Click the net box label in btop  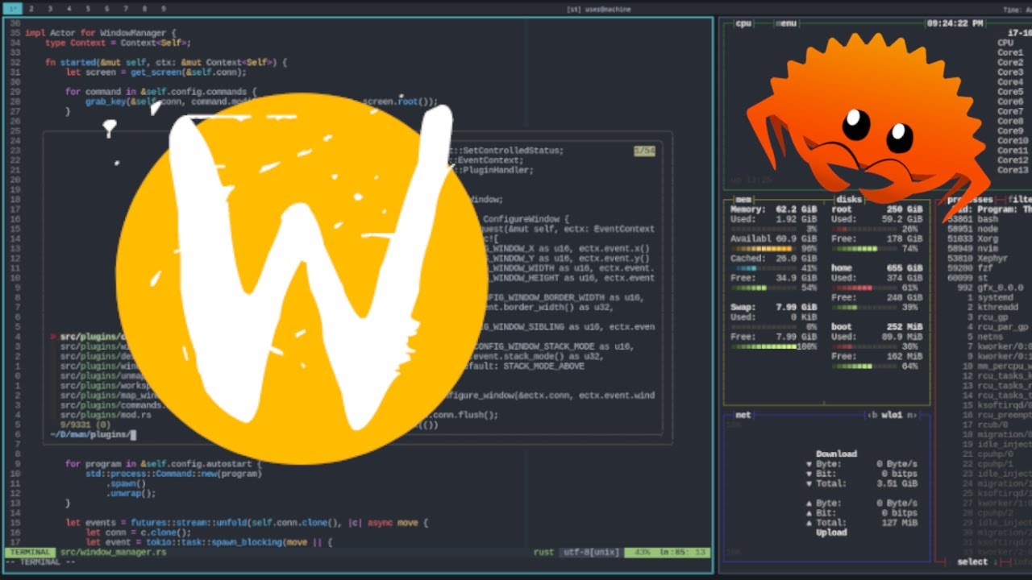(x=743, y=415)
